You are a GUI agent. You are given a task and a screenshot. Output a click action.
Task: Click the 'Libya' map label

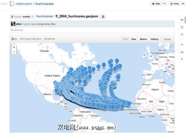tap(171, 91)
